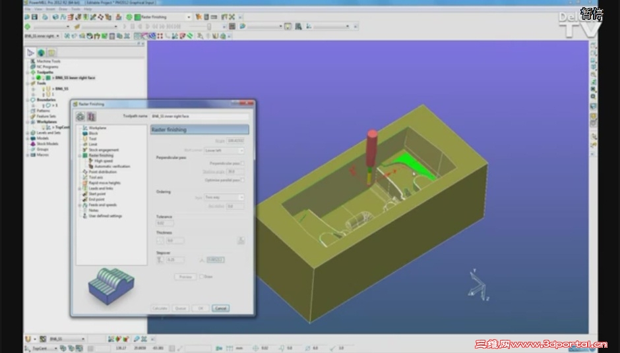
Task: Click the green circular toolpath icon in top toolbar
Action: pos(129,17)
